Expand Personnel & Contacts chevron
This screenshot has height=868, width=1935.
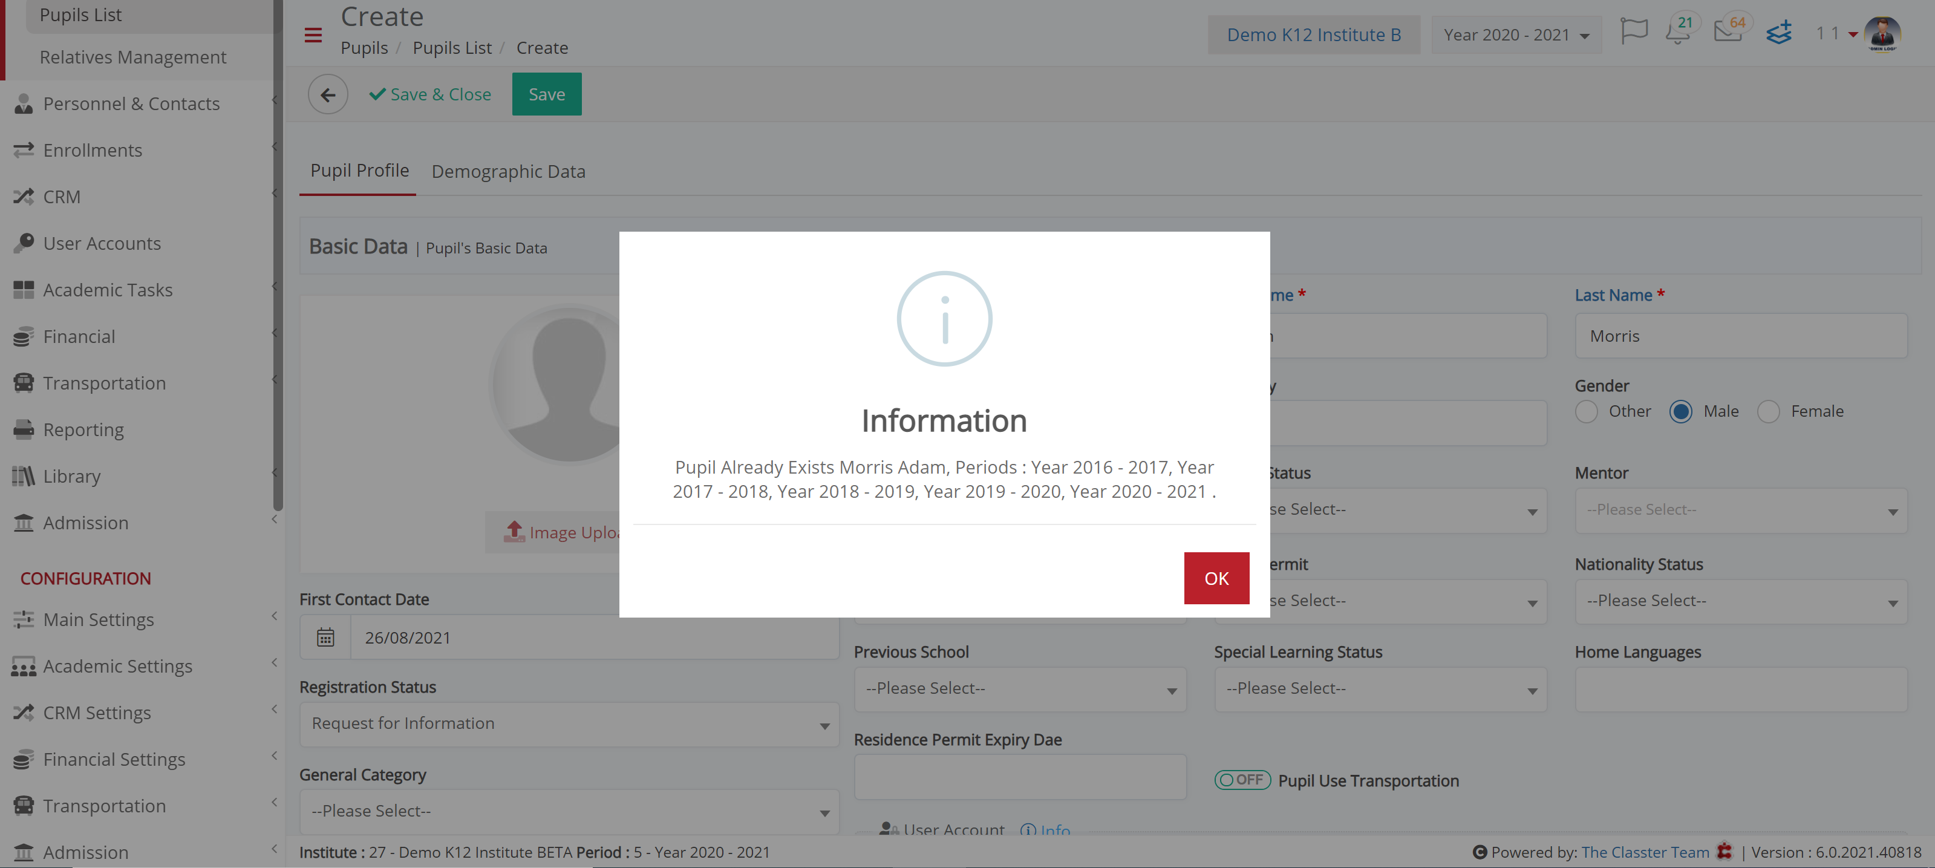click(x=274, y=100)
